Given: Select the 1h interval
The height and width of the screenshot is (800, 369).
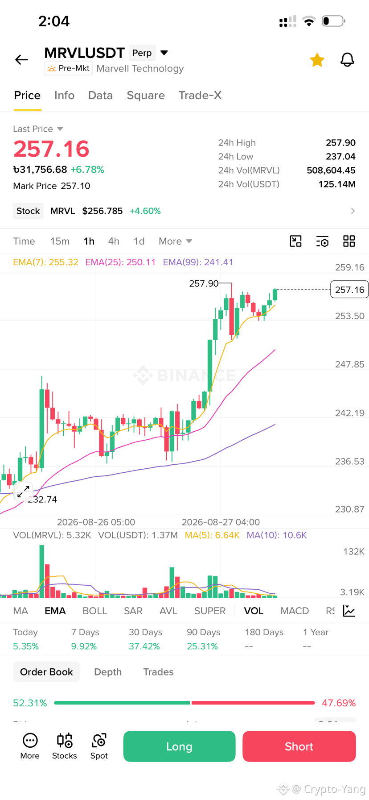Looking at the screenshot, I should [x=89, y=241].
